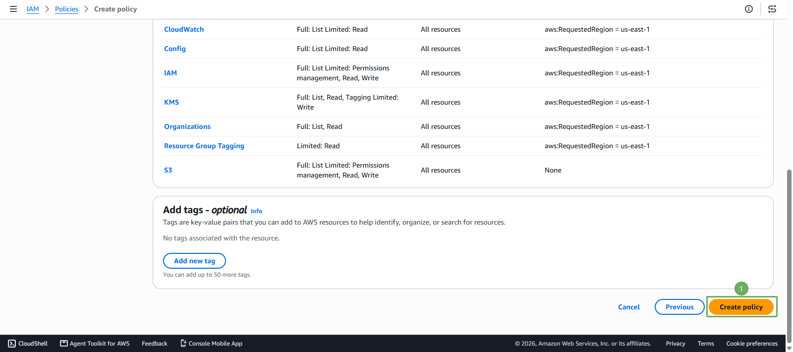Click the request condition in Config row
Image resolution: width=793 pixels, height=352 pixels.
597,49
